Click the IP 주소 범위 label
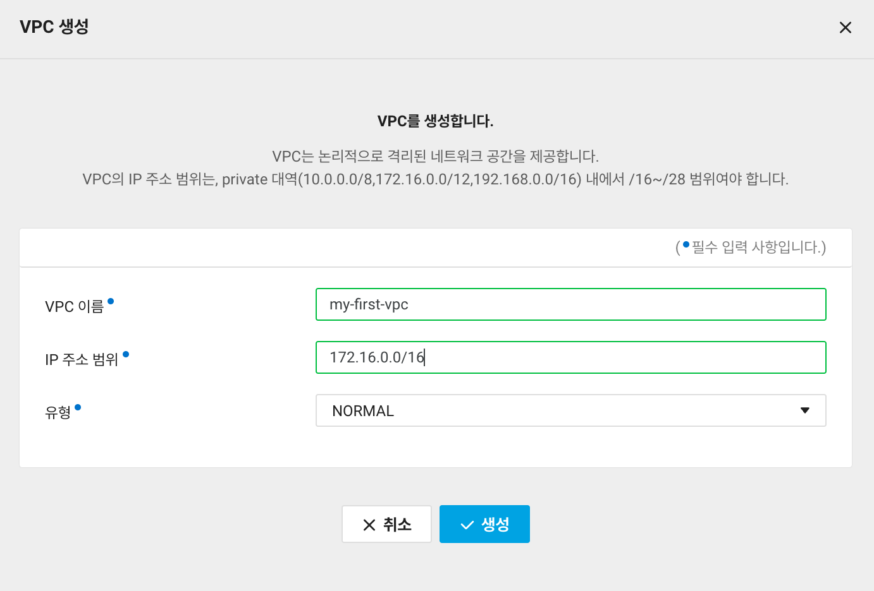874x591 pixels. [82, 360]
